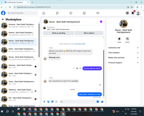Expand Customize chat section
144x116 pixels.
[124, 48]
